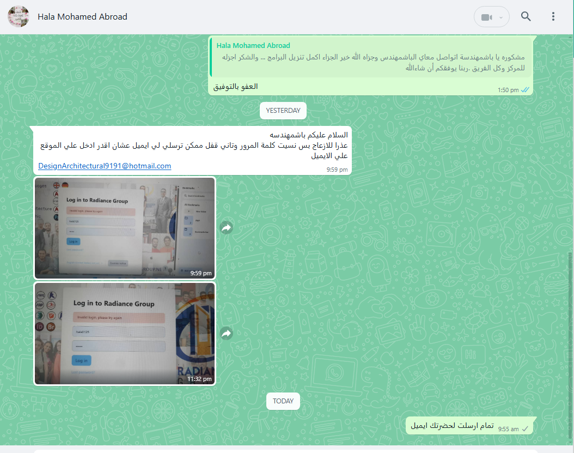Click the 9:59 pm timestamp under the email link
This screenshot has width=574, height=453.
coord(337,170)
